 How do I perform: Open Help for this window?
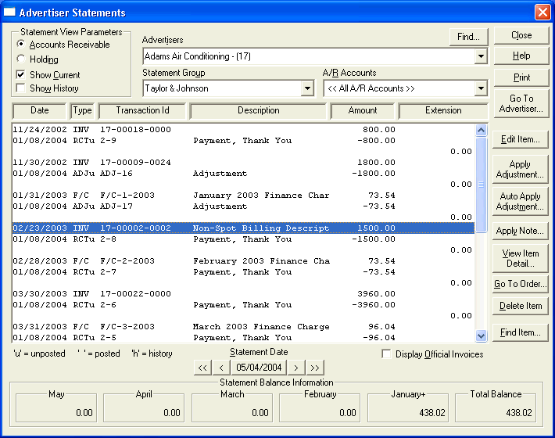(521, 56)
